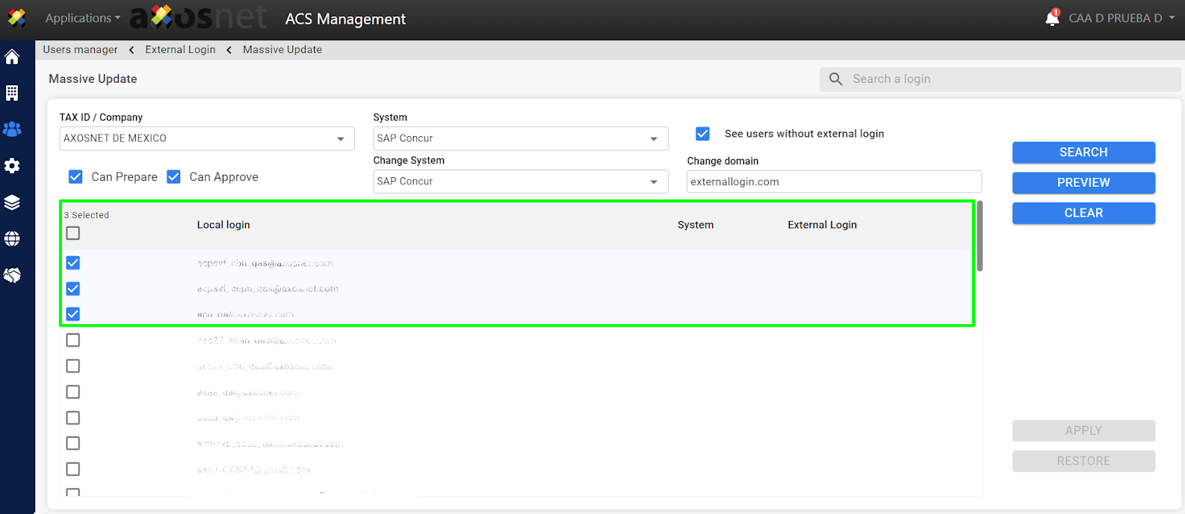Click the stacked layers sidebar icon
Image resolution: width=1185 pixels, height=514 pixels.
point(12,202)
